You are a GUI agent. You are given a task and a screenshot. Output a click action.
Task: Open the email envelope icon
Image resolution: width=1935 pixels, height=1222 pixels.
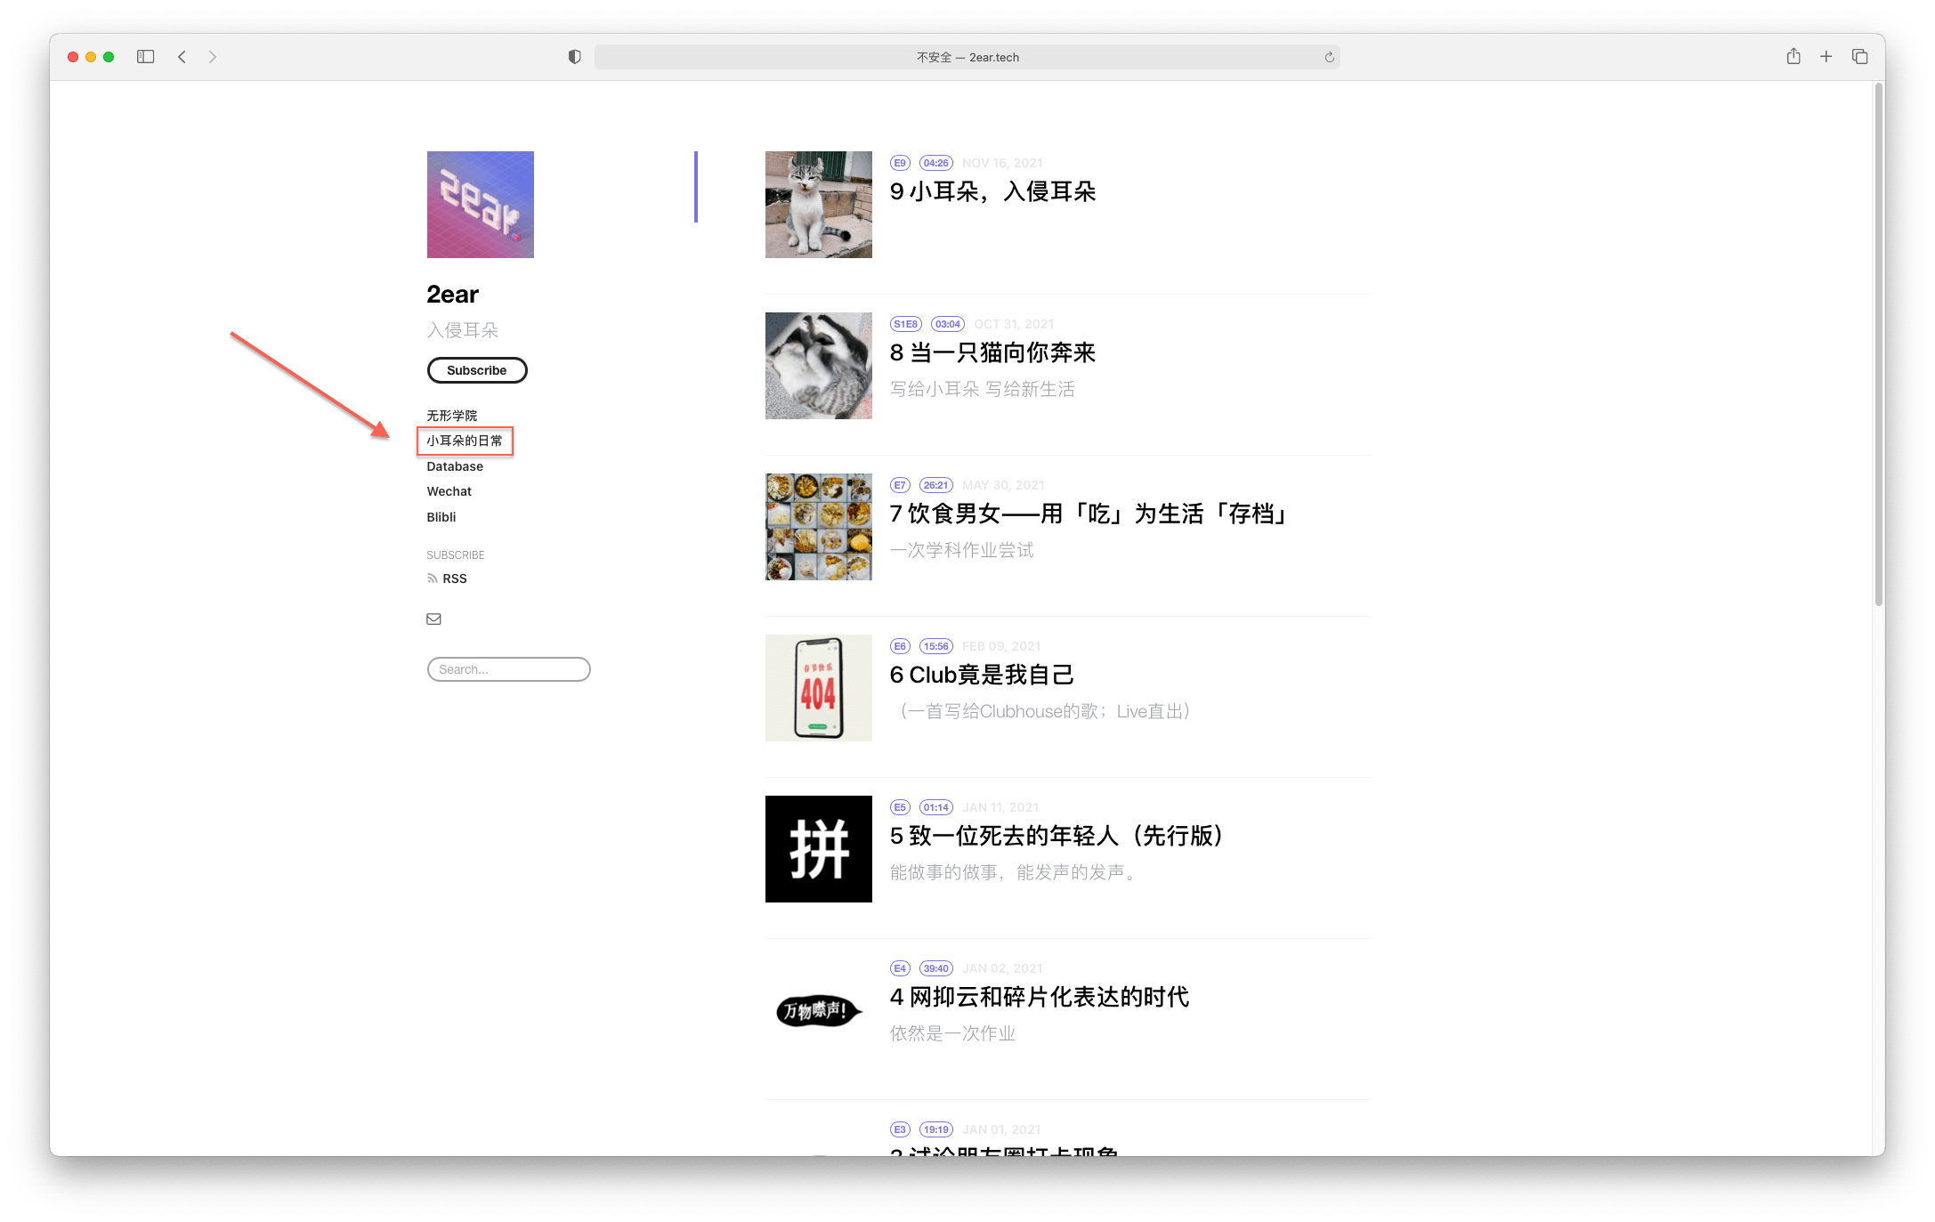pos(433,619)
